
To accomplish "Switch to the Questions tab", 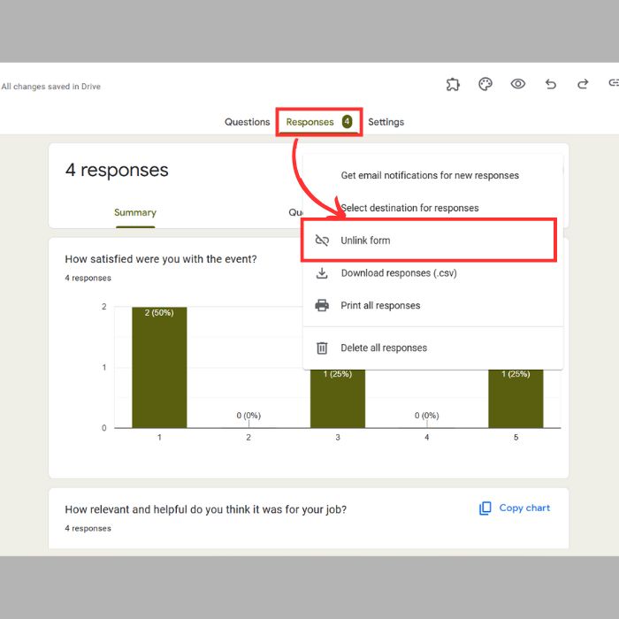I will [247, 122].
